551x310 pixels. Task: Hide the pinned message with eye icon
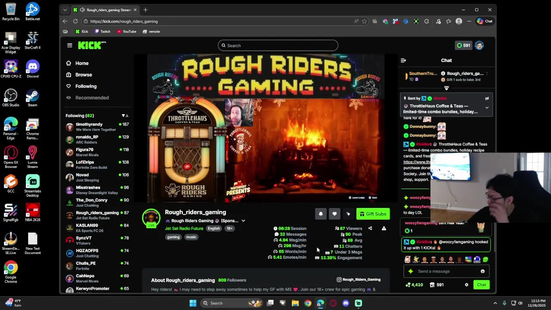487,99
